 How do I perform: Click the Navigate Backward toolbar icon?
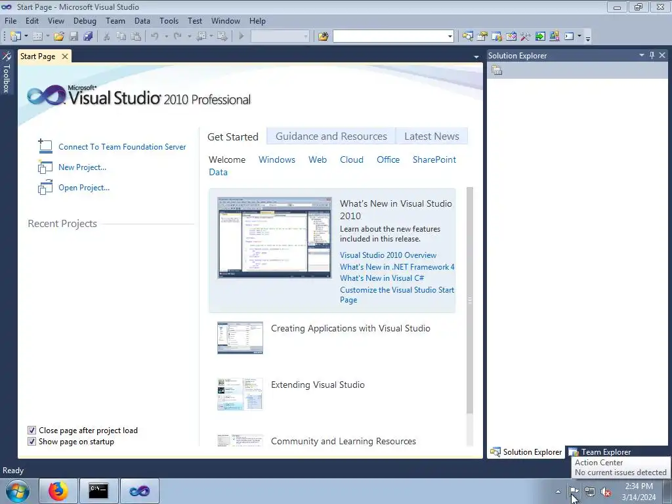(201, 37)
